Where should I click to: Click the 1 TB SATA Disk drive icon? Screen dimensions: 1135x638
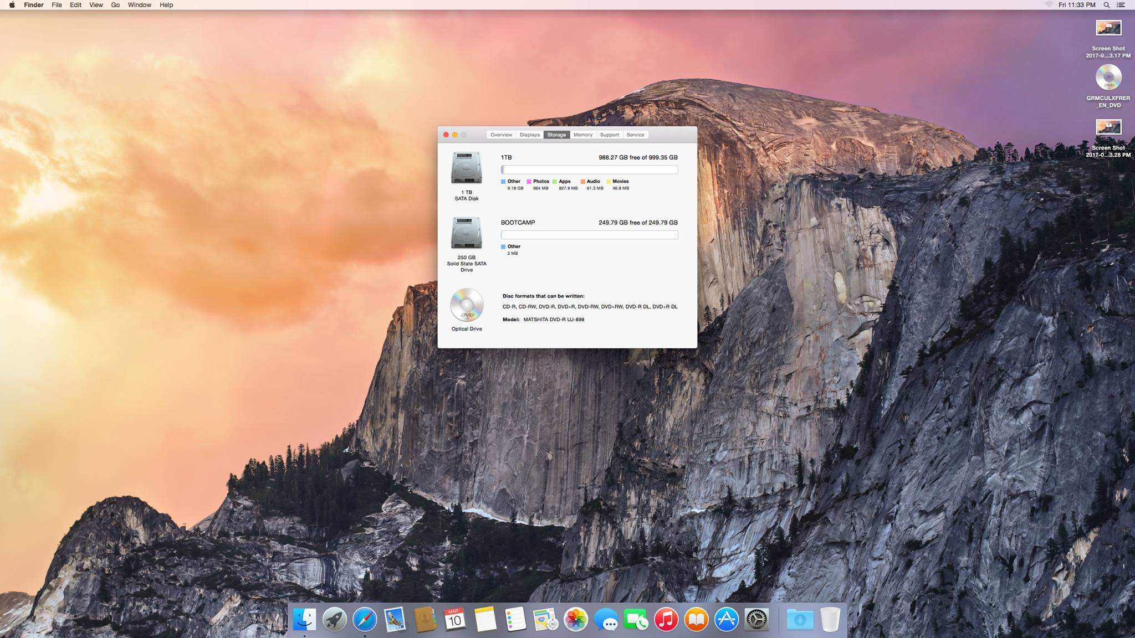coord(466,167)
